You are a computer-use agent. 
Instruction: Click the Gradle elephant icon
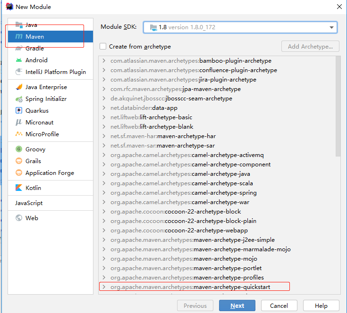pos(19,48)
